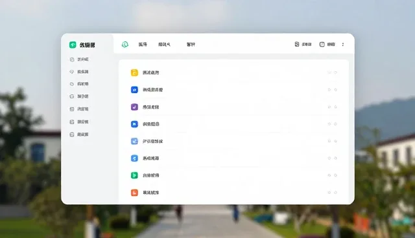415x238 pixels.
Task: Open the list entry next to the yellow icon
Action: 151,72
